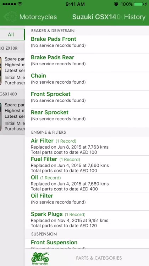This screenshot has width=149, height=266.
Task: Tap the faded gear icon in header
Action: (x=11, y=17)
